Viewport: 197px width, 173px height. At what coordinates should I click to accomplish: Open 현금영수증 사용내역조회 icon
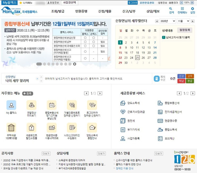(52, 128)
